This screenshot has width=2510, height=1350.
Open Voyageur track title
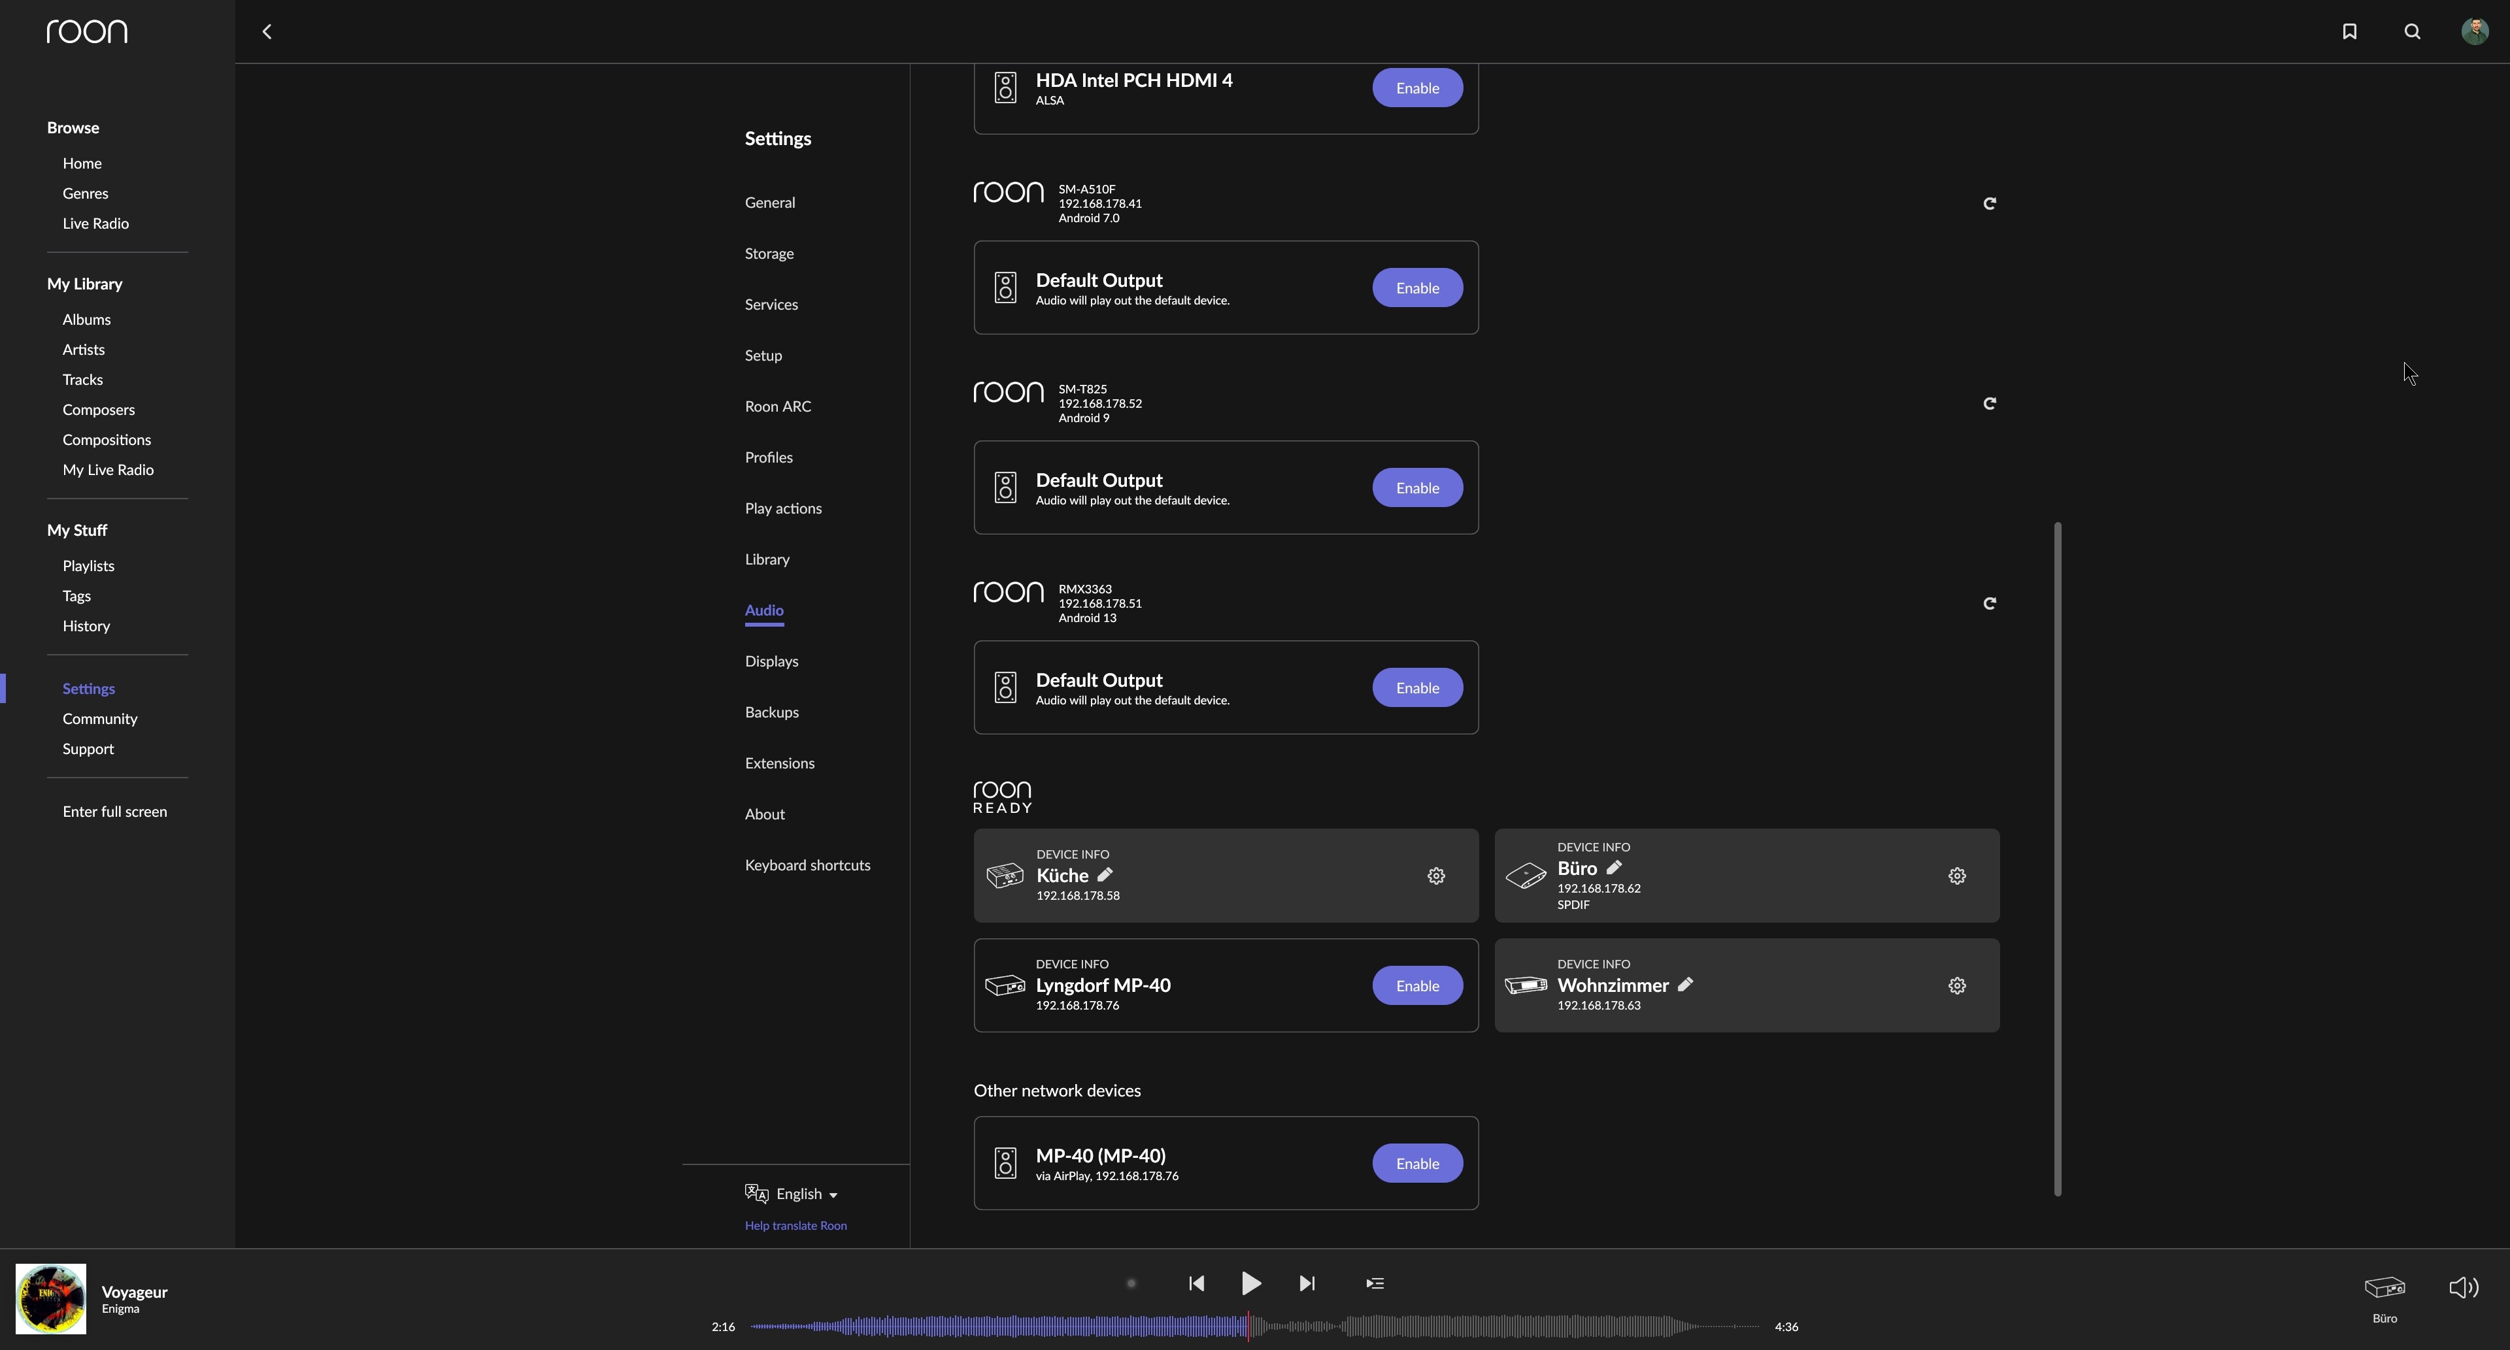[135, 1292]
